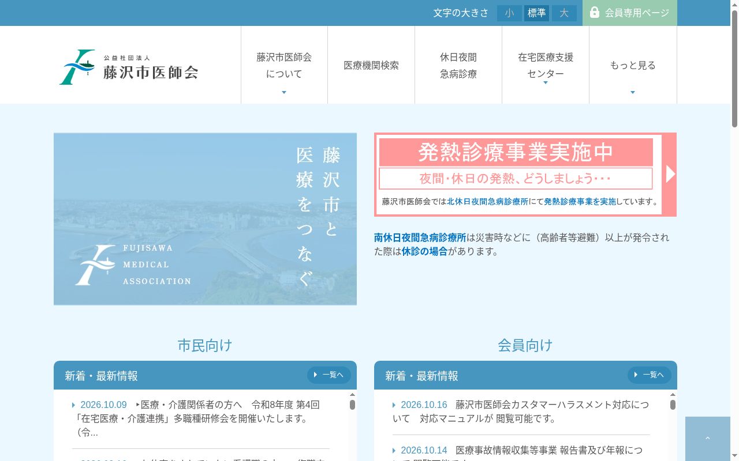Click the 会員向け news list scrollbar thumb
Image resolution: width=739 pixels, height=461 pixels.
tap(673, 405)
